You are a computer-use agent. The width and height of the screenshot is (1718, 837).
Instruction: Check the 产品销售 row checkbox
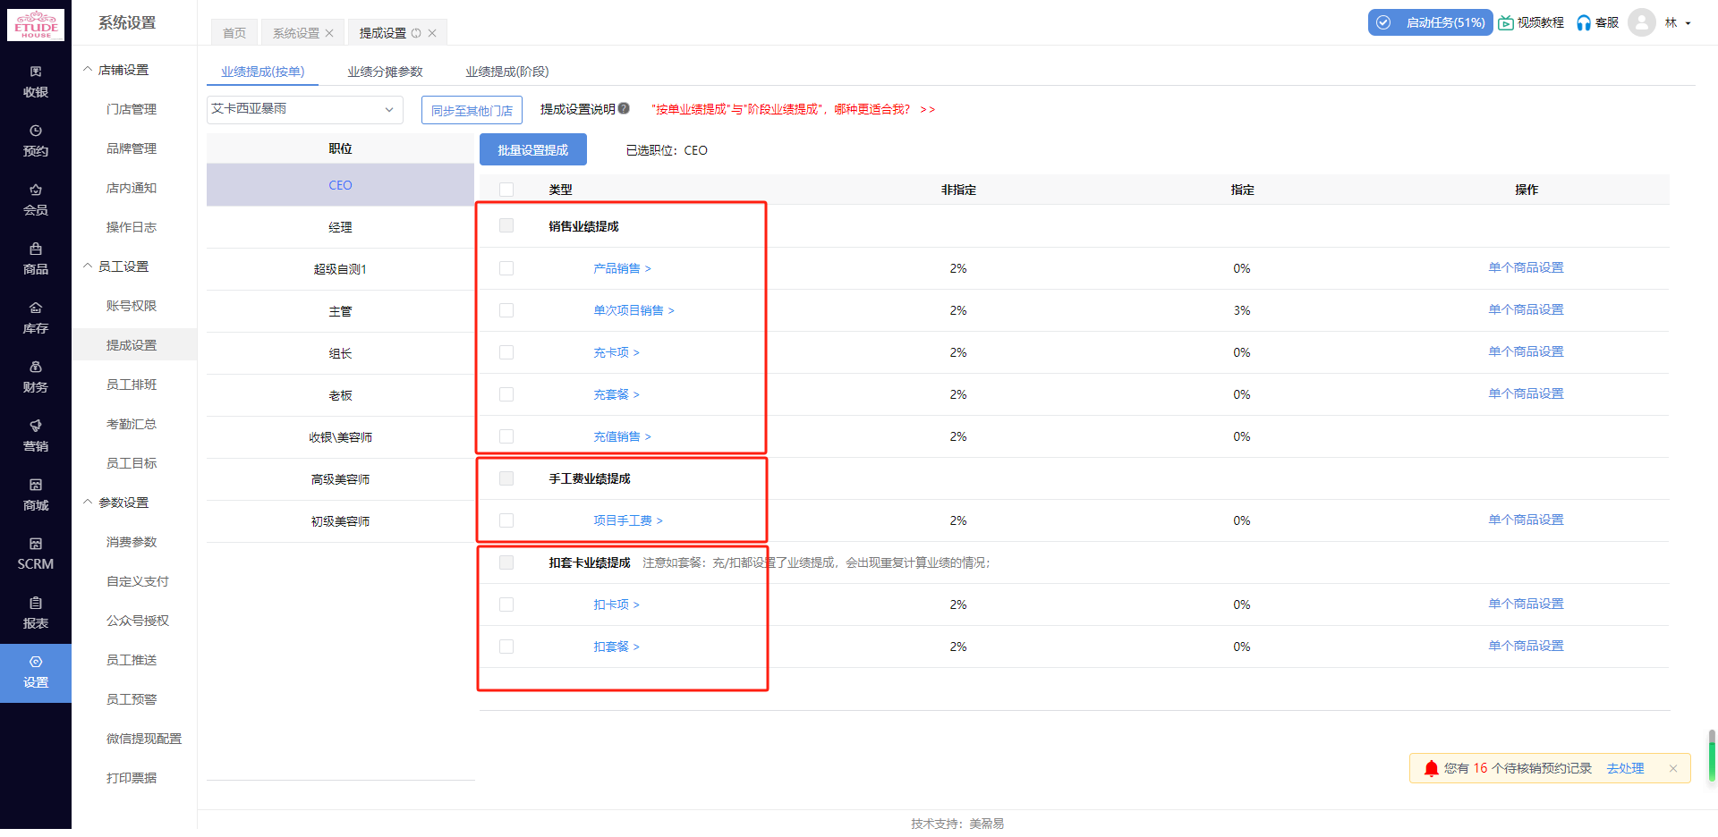(506, 267)
